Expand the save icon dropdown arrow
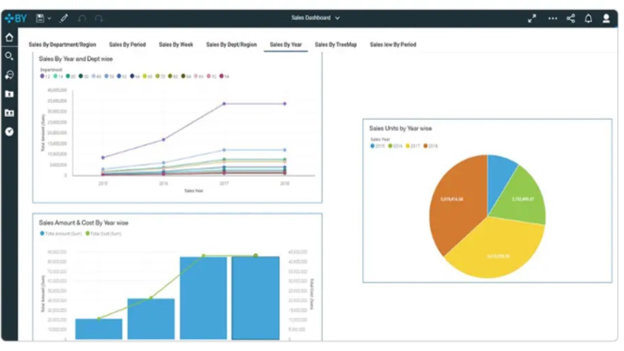This screenshot has width=624, height=351. [49, 19]
